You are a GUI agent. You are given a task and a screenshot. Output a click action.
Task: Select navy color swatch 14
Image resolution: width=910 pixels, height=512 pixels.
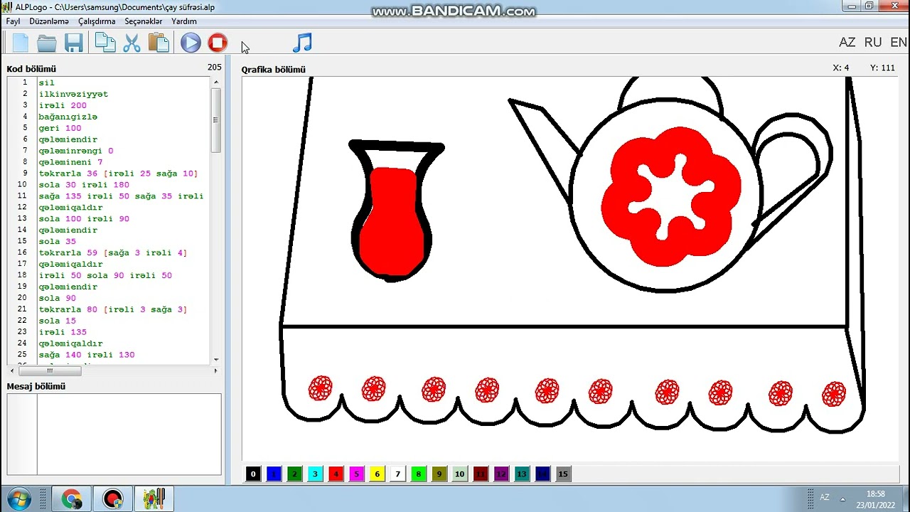[542, 474]
